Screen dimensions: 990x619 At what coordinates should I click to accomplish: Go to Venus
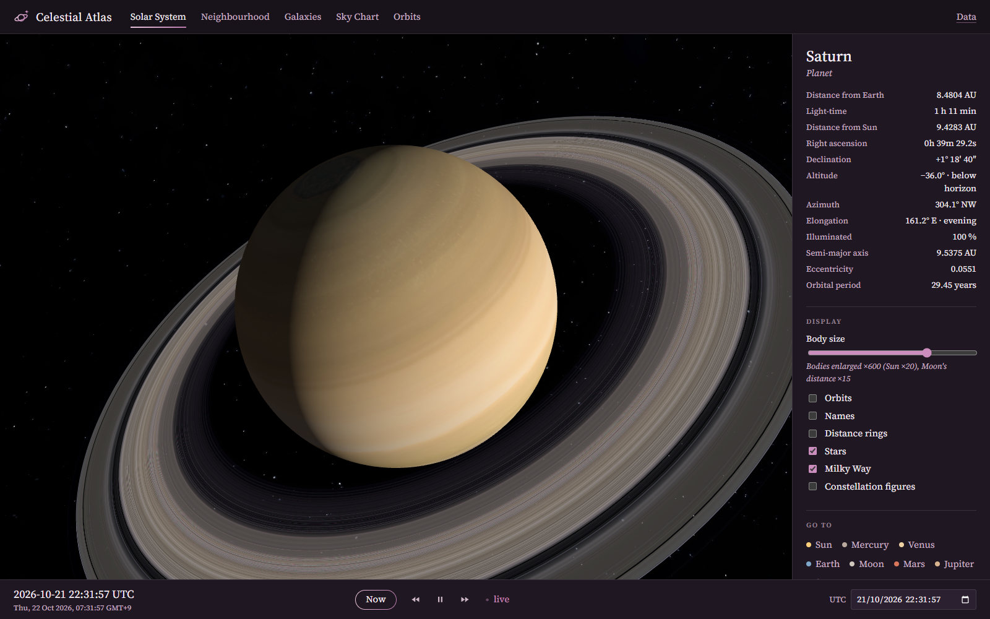pos(916,545)
